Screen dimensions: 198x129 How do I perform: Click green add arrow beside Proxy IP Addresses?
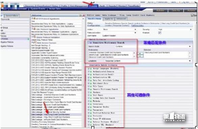click(x=91, y=119)
